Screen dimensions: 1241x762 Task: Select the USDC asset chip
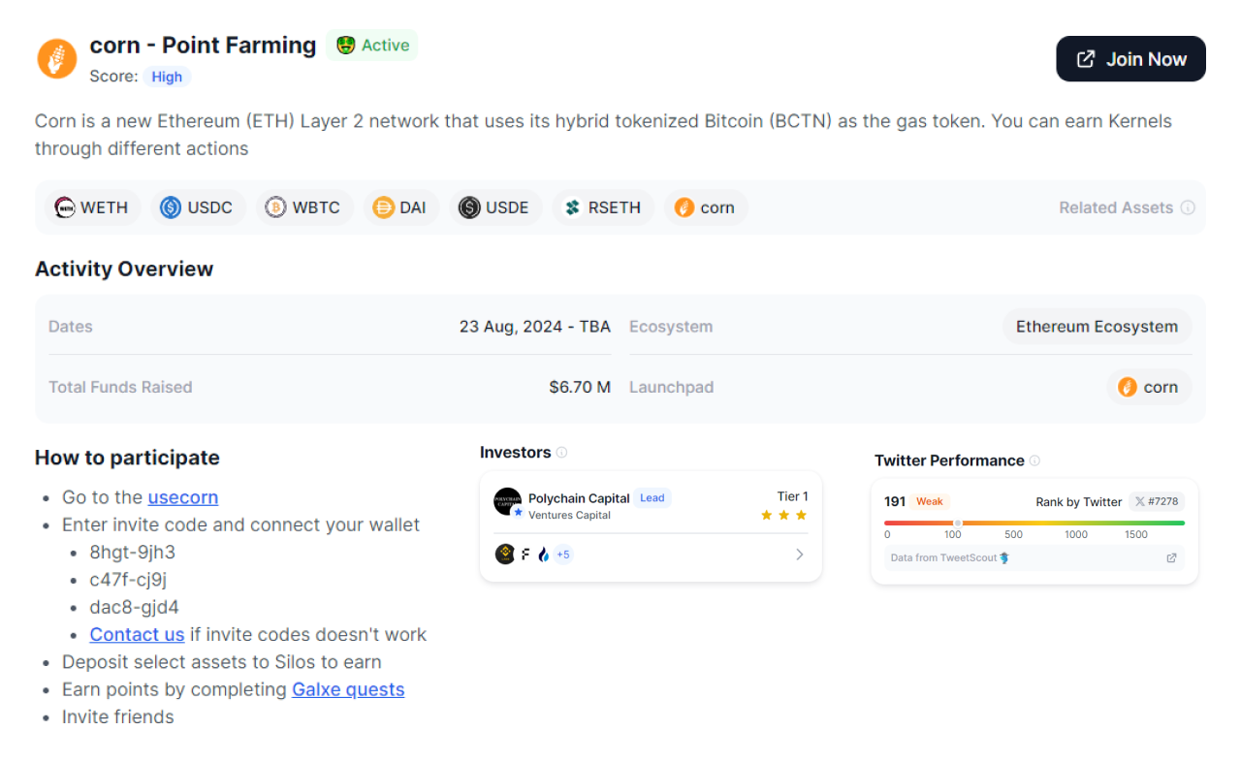[x=198, y=207]
